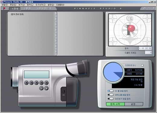Click the stop button on the camcorder

click(x=26, y=83)
